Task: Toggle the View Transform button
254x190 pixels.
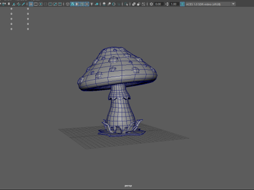Action: pyautogui.click(x=183, y=4)
